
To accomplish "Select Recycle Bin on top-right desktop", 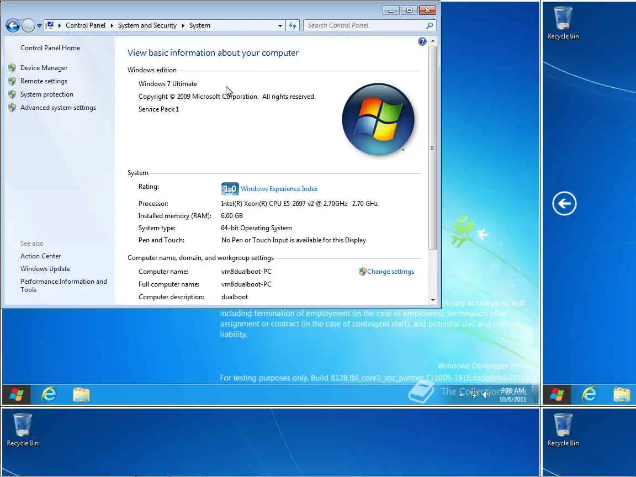I will click(x=563, y=23).
